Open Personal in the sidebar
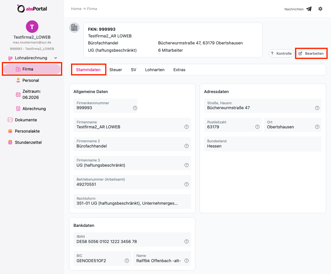The width and height of the screenshot is (331, 274). 30,80
